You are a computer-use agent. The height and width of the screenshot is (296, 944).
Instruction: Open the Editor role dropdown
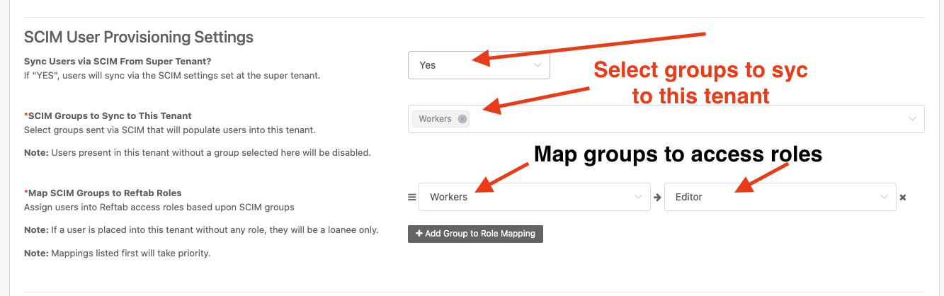[780, 197]
